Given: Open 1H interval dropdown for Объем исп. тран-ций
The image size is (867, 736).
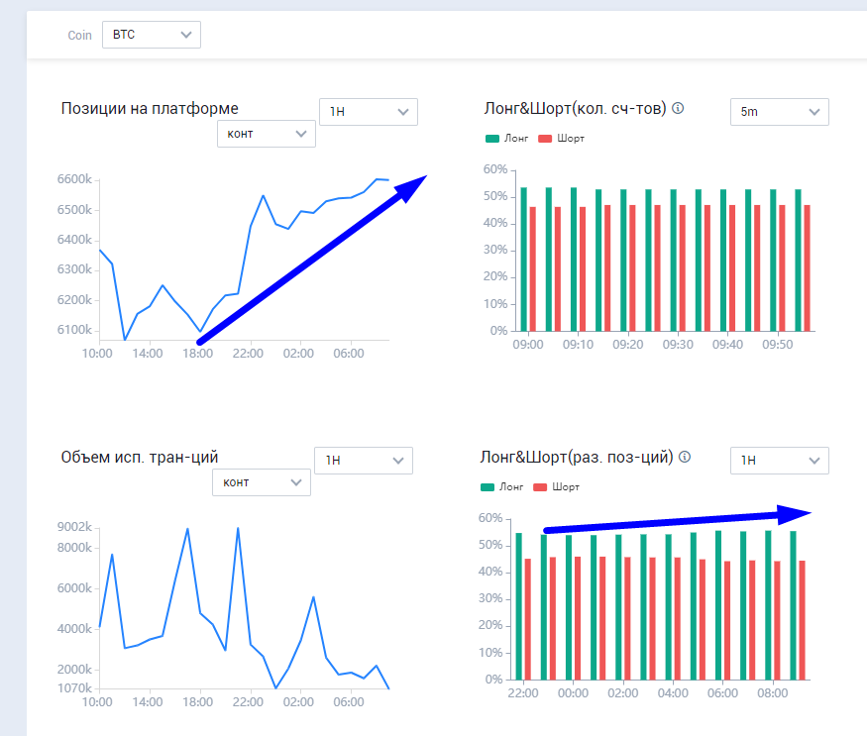Looking at the screenshot, I should pyautogui.click(x=363, y=461).
